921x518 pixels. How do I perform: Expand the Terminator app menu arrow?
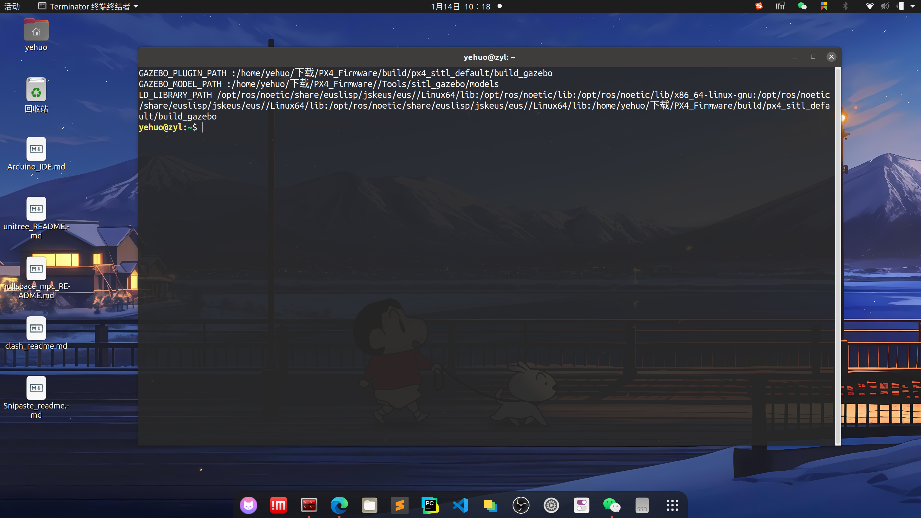tap(136, 6)
